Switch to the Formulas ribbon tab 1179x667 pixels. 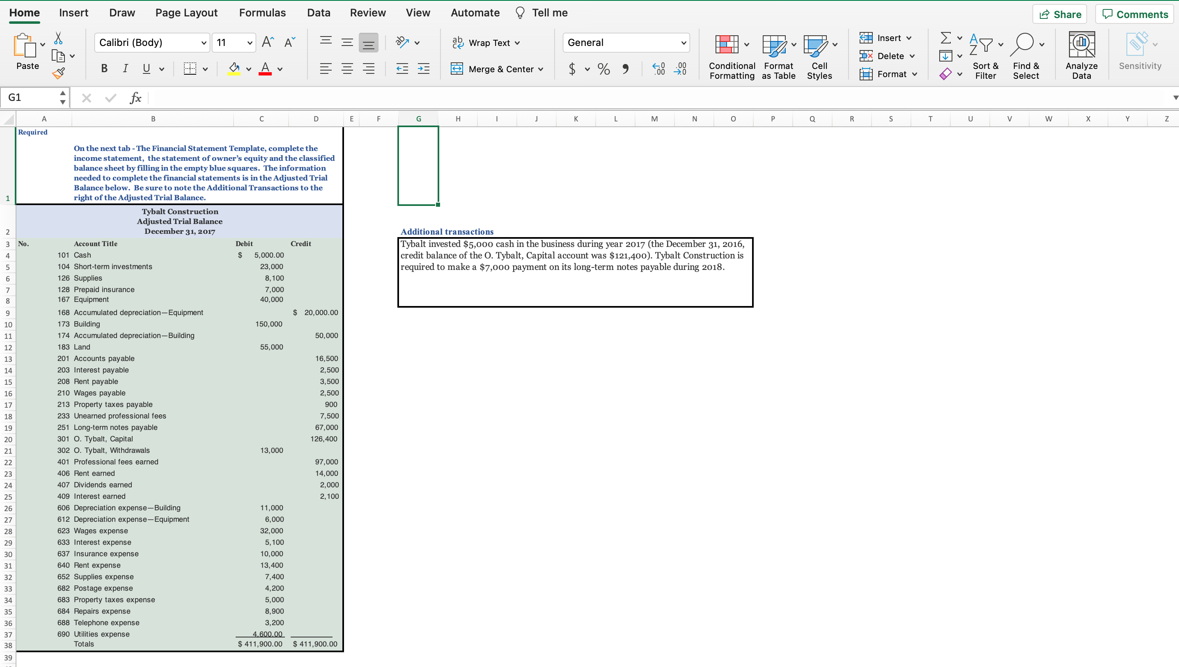(x=262, y=12)
